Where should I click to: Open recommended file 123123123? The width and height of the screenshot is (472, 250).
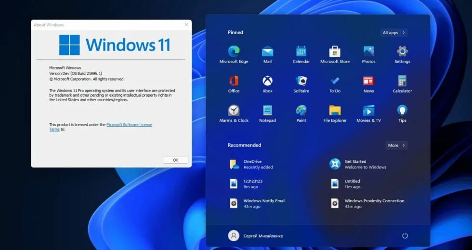click(246, 184)
